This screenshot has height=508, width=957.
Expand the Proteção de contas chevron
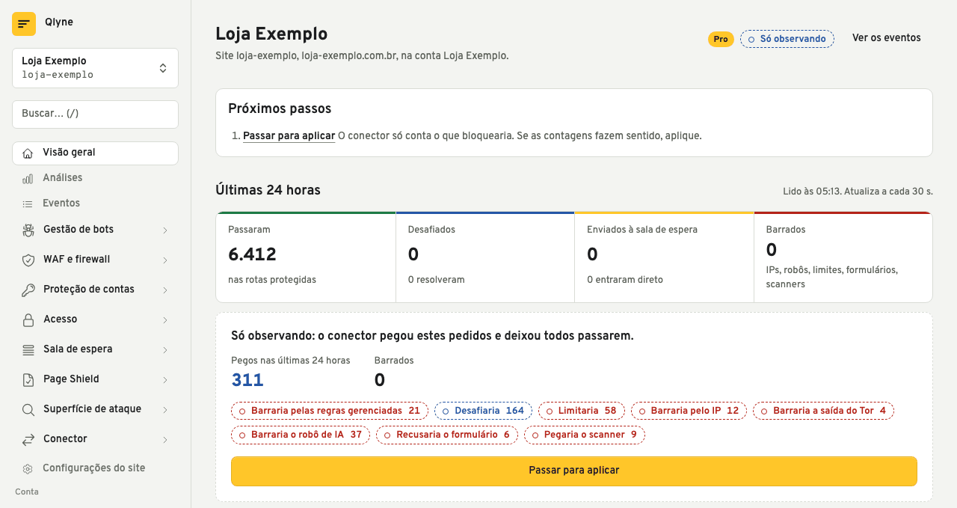[x=165, y=290]
